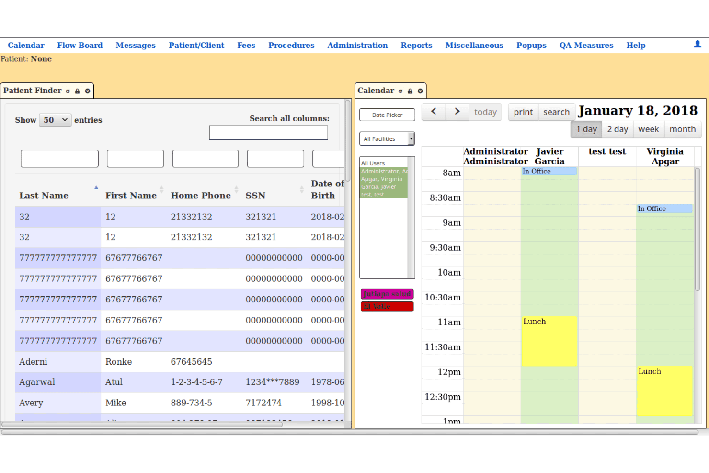Viewport: 709px width, 473px height.
Task: Refresh the Calendar tab
Action: [x=400, y=91]
